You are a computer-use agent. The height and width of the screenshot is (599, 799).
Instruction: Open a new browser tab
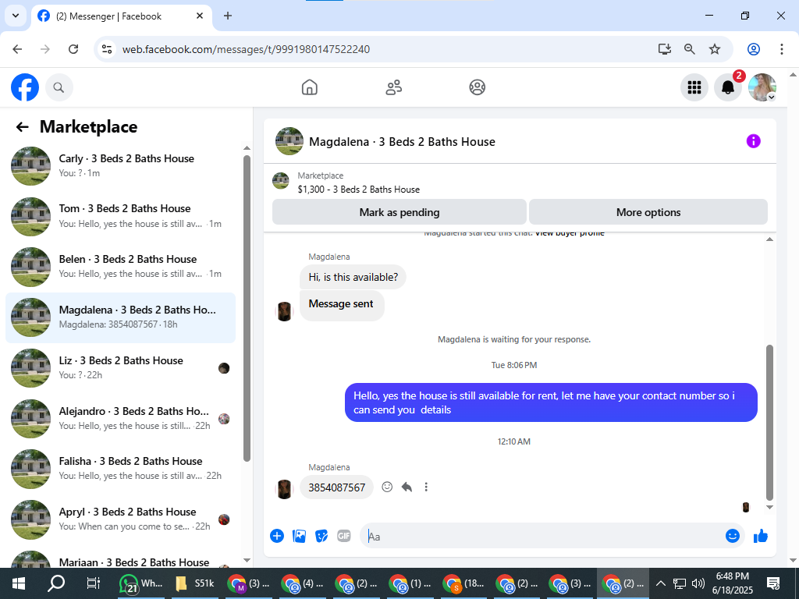228,16
